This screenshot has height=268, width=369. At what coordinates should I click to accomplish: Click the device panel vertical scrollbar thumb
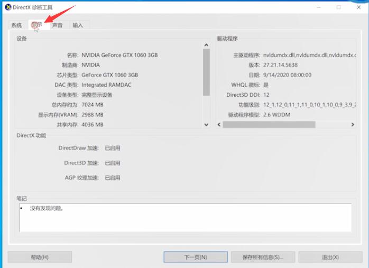click(x=206, y=72)
